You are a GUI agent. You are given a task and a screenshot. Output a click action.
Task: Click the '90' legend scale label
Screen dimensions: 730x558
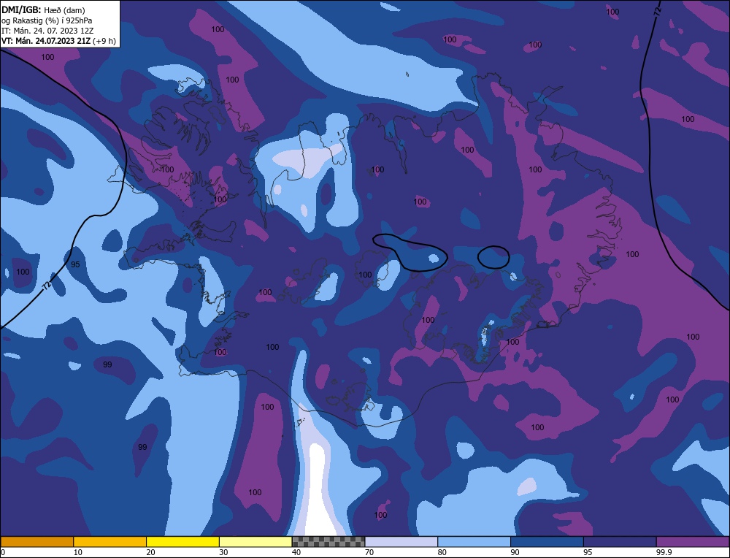pyautogui.click(x=515, y=552)
